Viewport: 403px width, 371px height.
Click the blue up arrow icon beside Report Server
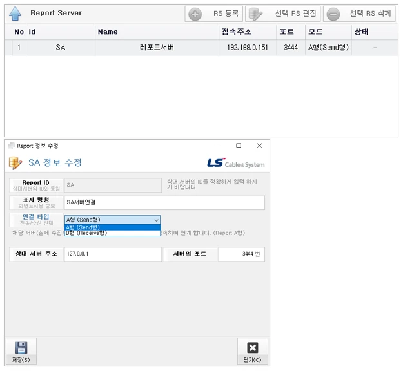[15, 14]
